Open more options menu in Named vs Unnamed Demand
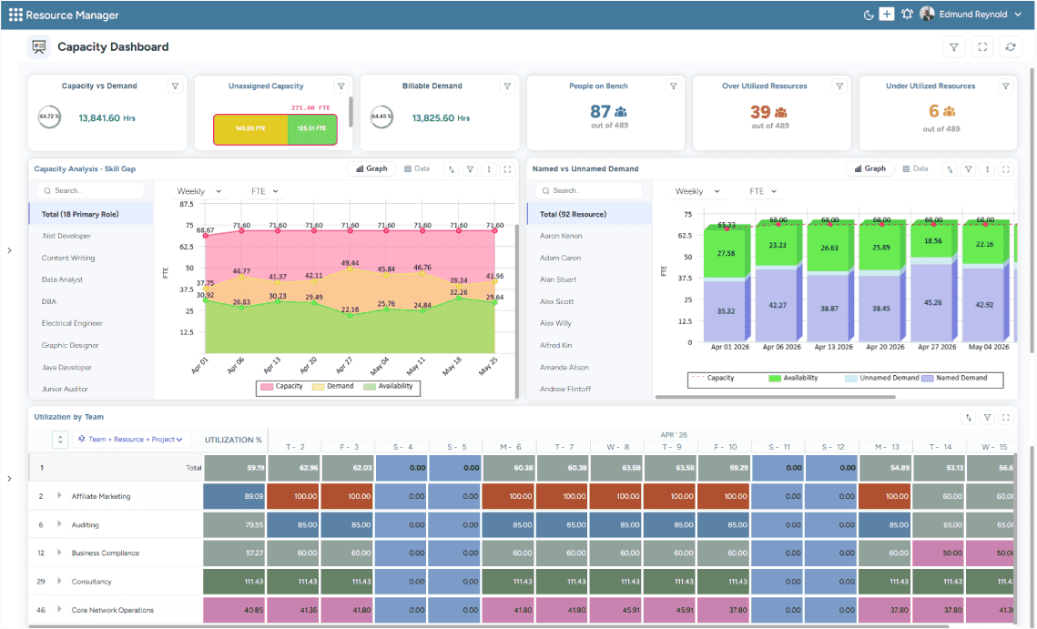Viewport: 1037px width, 629px height. tap(989, 169)
